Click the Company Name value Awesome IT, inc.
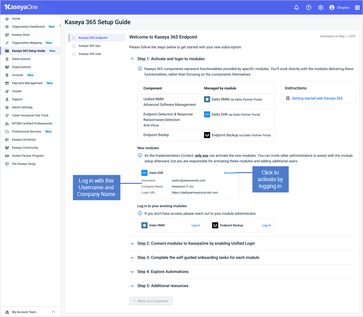This screenshot has width=363, height=317. pos(183,187)
